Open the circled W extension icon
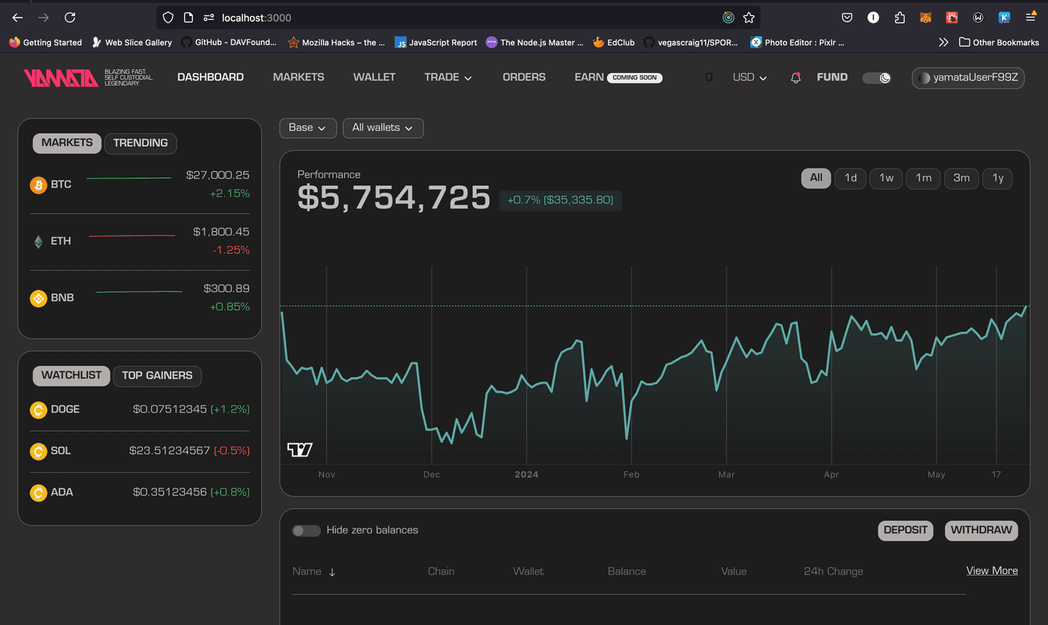 click(x=978, y=17)
